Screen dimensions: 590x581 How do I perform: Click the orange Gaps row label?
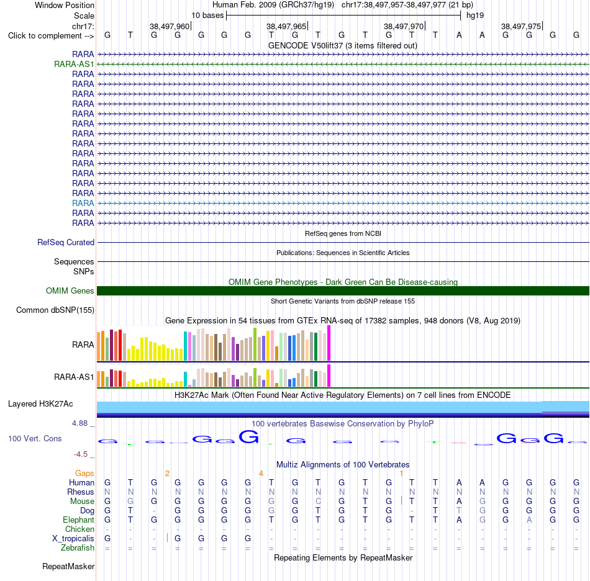click(84, 473)
